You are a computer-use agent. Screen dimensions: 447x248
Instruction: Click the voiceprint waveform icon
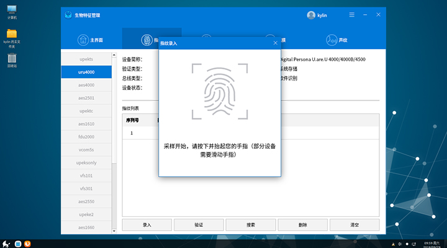pos(332,40)
